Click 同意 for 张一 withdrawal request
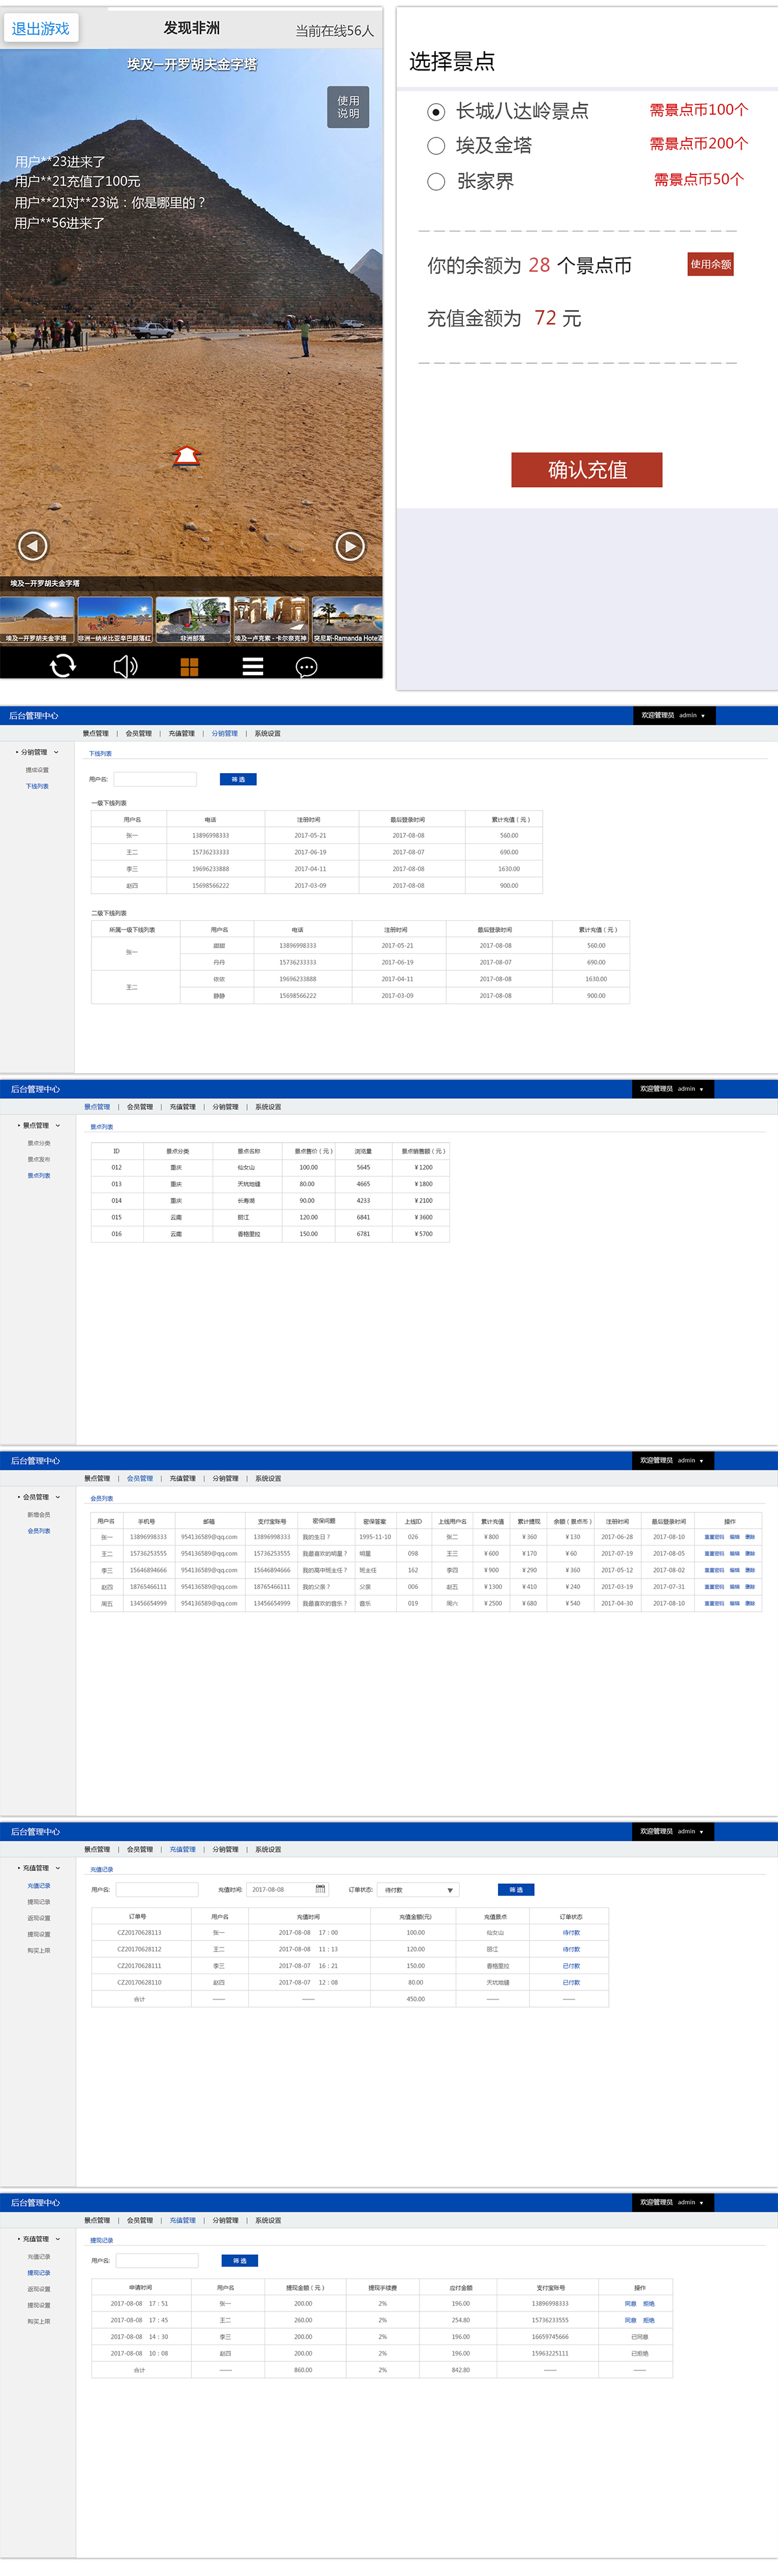The image size is (778, 2576). 630,2304
